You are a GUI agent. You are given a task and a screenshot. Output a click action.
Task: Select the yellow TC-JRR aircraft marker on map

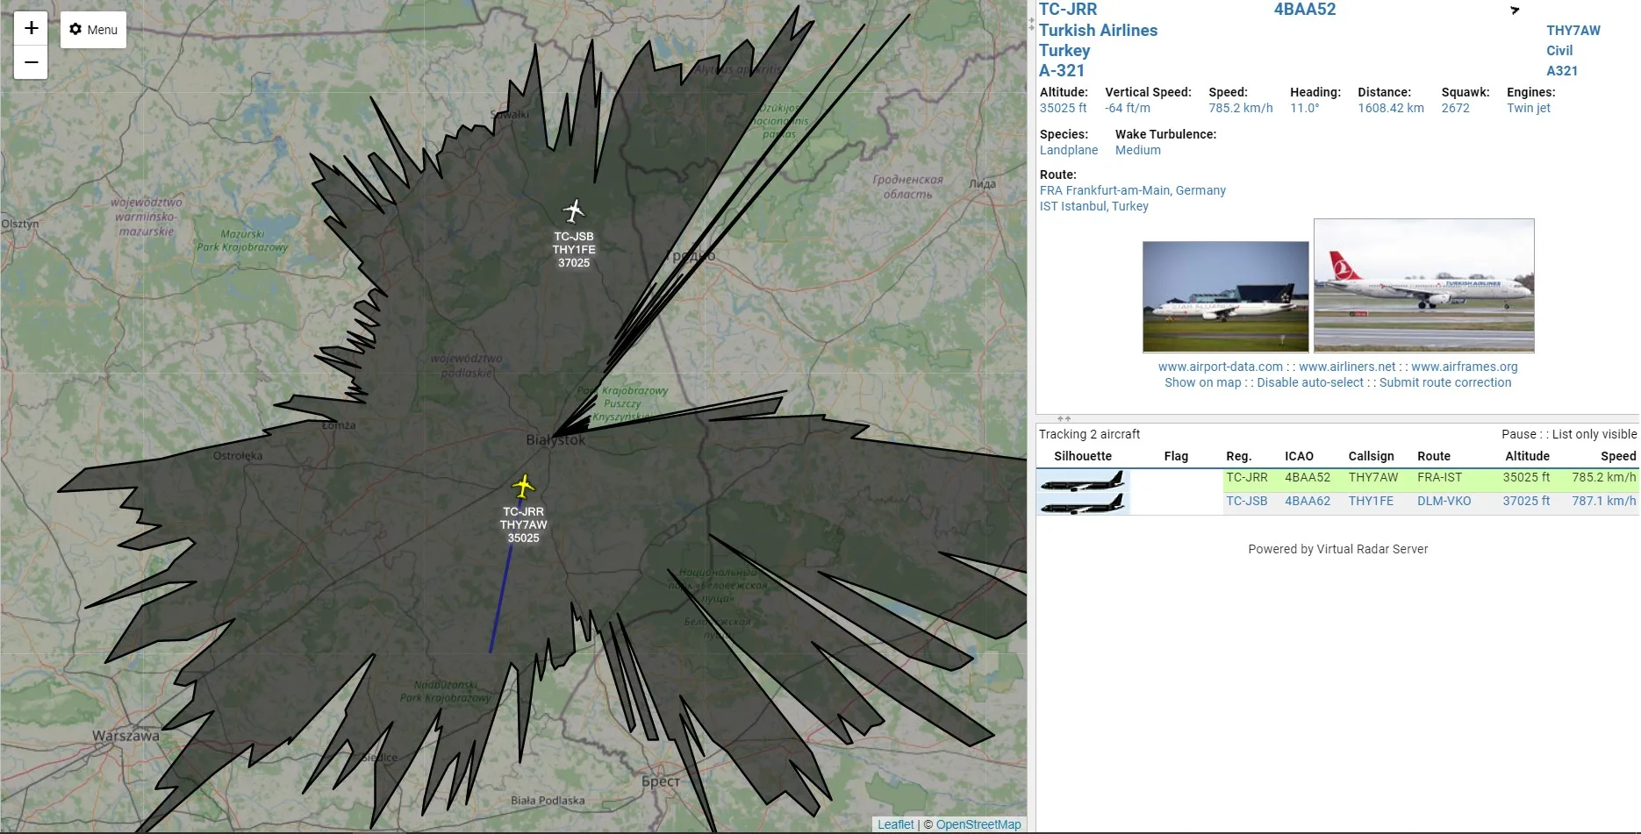(x=524, y=486)
